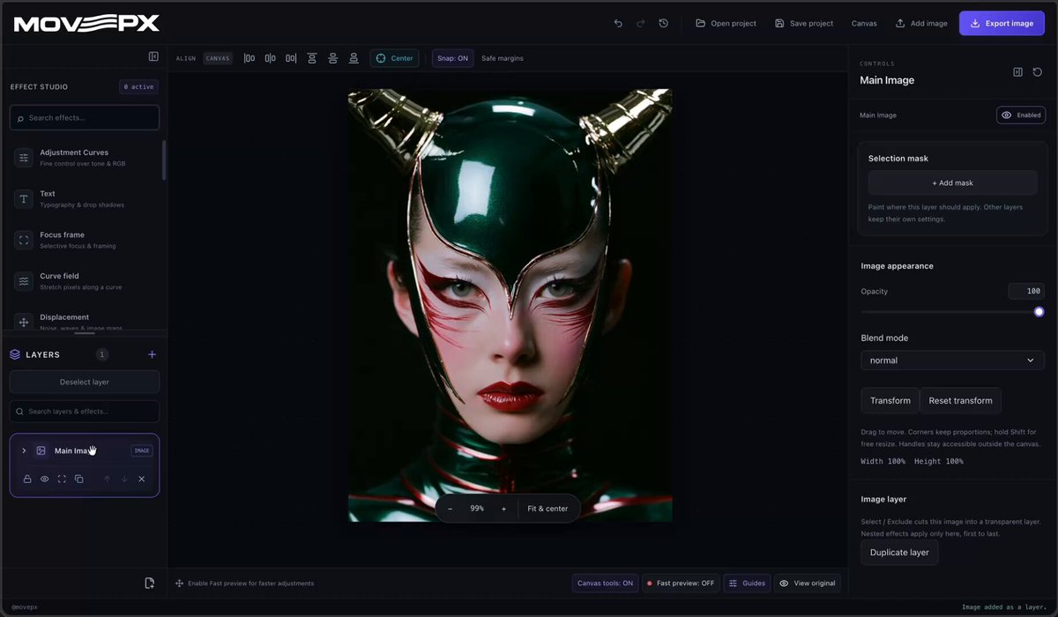Click the focus frame icon on Main Image layer
Image resolution: width=1058 pixels, height=617 pixels.
click(62, 479)
